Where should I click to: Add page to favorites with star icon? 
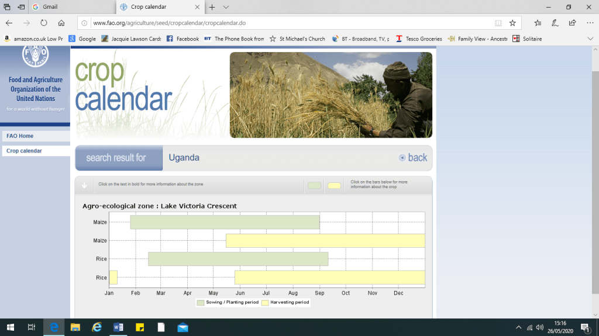pos(512,23)
